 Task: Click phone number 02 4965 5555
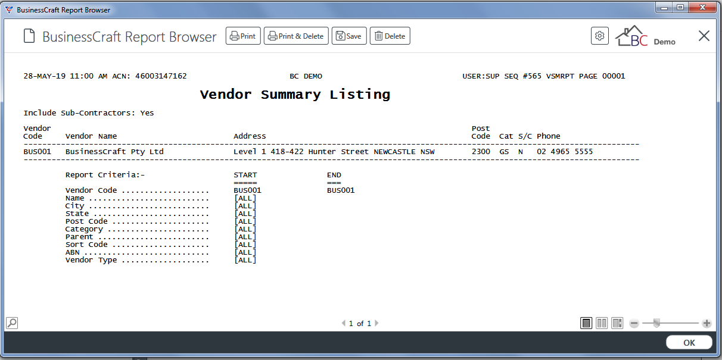pyautogui.click(x=565, y=152)
